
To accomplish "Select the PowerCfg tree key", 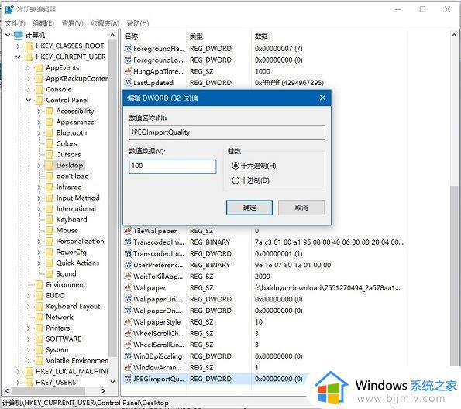I will (x=71, y=253).
